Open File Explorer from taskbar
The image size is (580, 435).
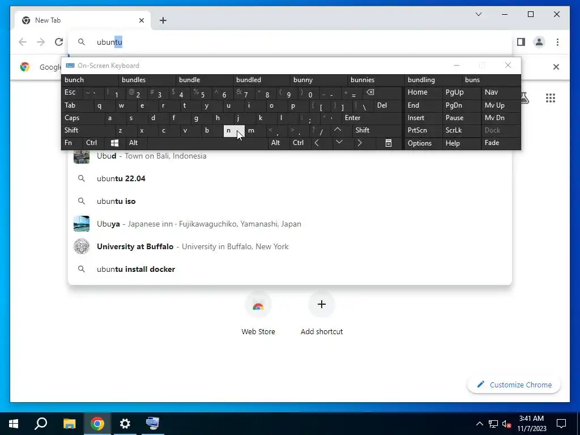69,424
